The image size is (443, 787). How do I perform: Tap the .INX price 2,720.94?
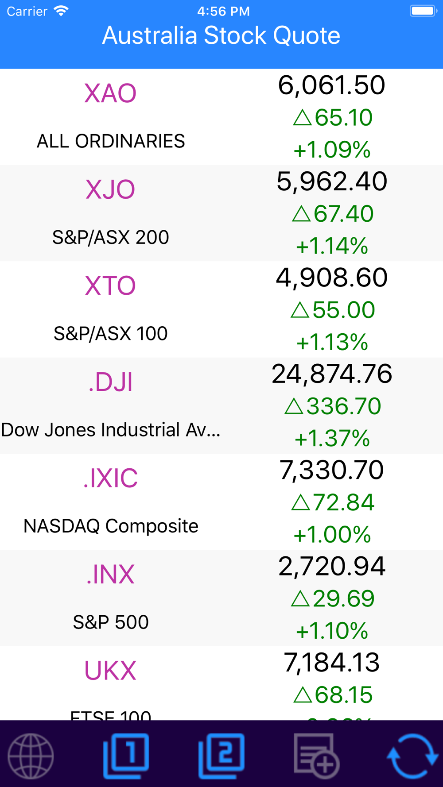pyautogui.click(x=332, y=566)
